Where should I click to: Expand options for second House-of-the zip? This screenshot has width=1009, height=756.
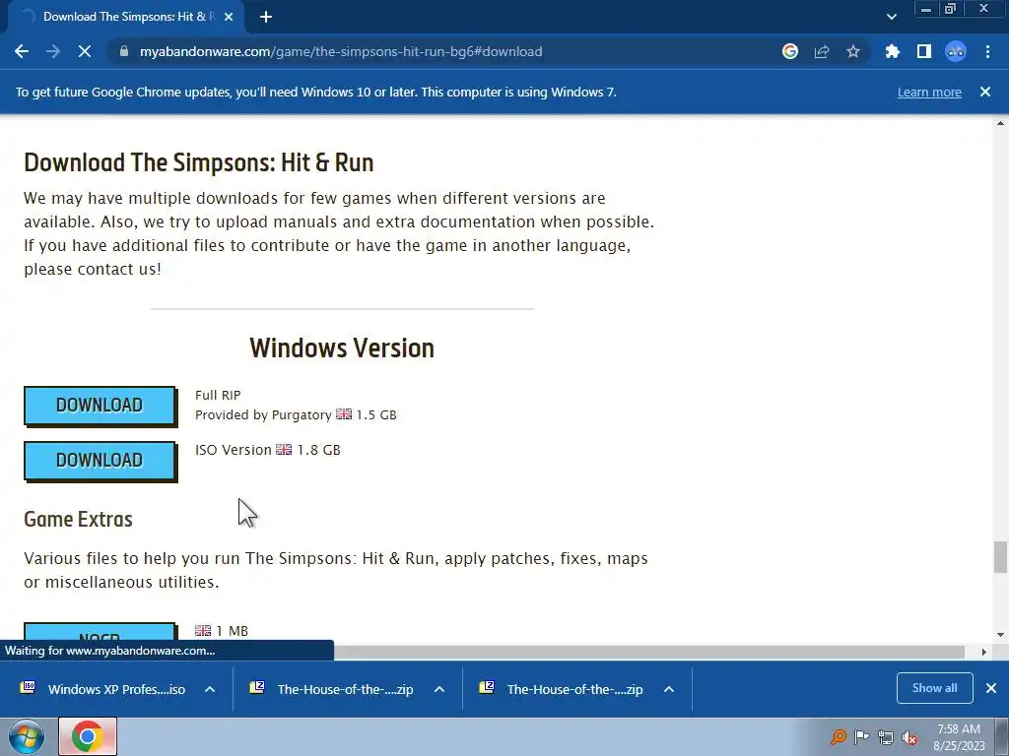tap(669, 689)
